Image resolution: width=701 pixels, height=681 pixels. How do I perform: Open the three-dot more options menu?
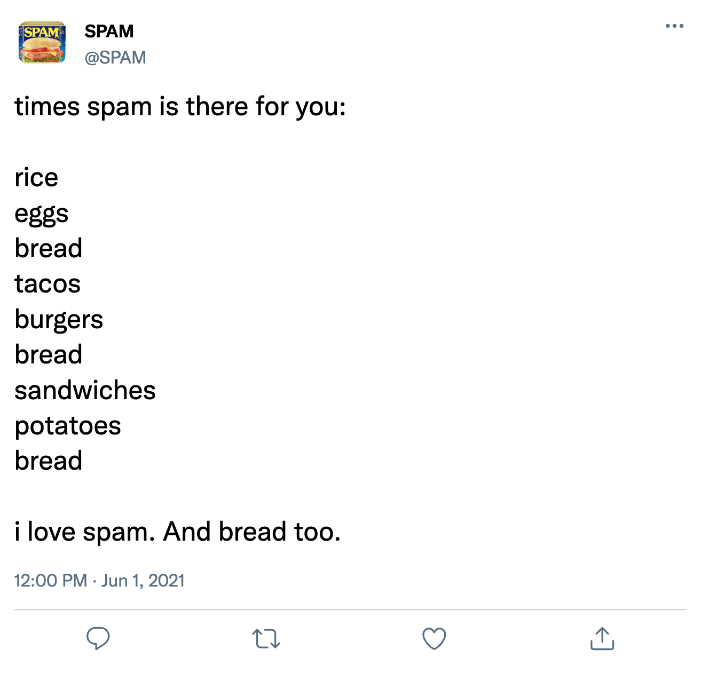pyautogui.click(x=674, y=26)
